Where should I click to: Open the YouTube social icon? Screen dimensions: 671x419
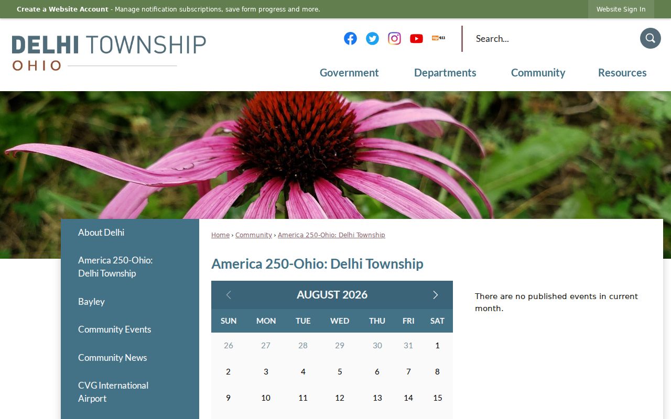tap(416, 38)
